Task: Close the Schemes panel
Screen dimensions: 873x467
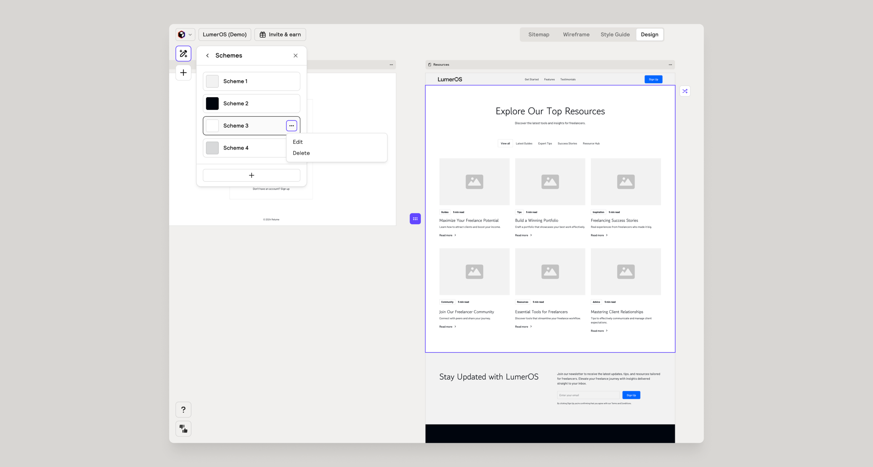Action: point(296,56)
